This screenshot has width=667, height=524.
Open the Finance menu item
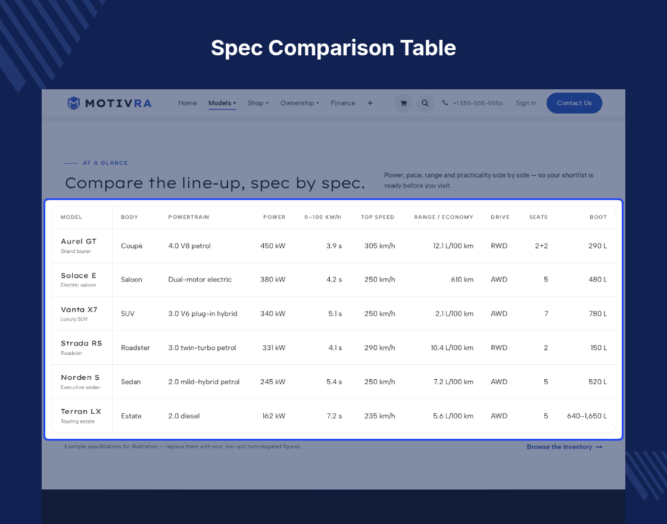343,103
